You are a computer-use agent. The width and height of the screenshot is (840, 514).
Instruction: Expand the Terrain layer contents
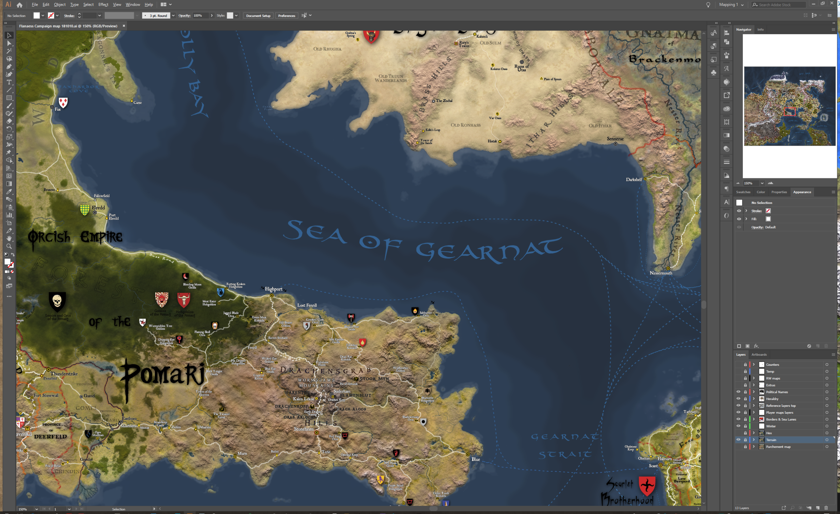pos(754,440)
